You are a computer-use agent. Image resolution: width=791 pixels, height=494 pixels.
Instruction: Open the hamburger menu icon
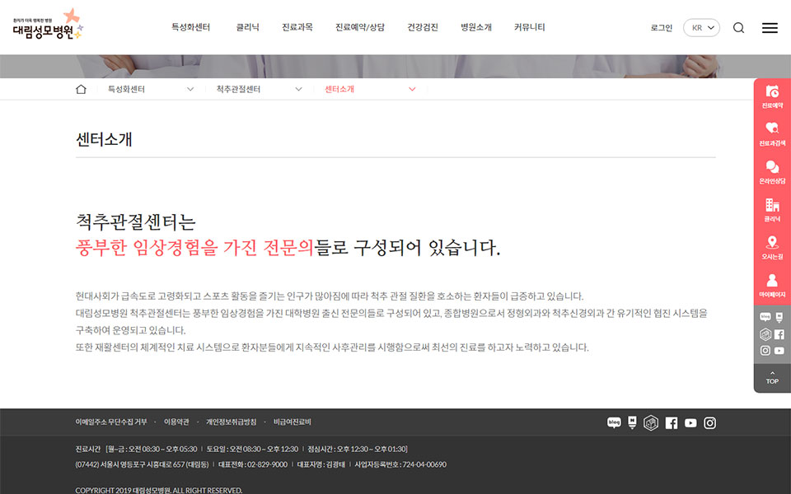[x=770, y=27]
